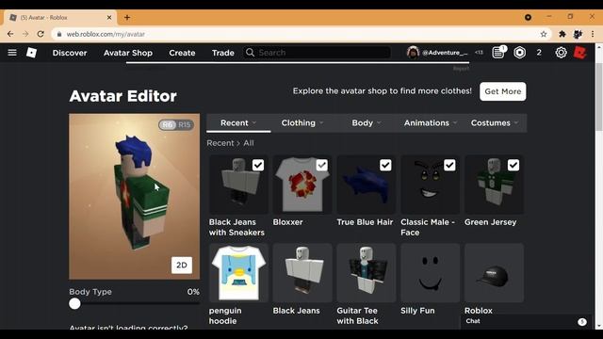Click the Chat unread count badge
This screenshot has width=603, height=339.
[582, 322]
